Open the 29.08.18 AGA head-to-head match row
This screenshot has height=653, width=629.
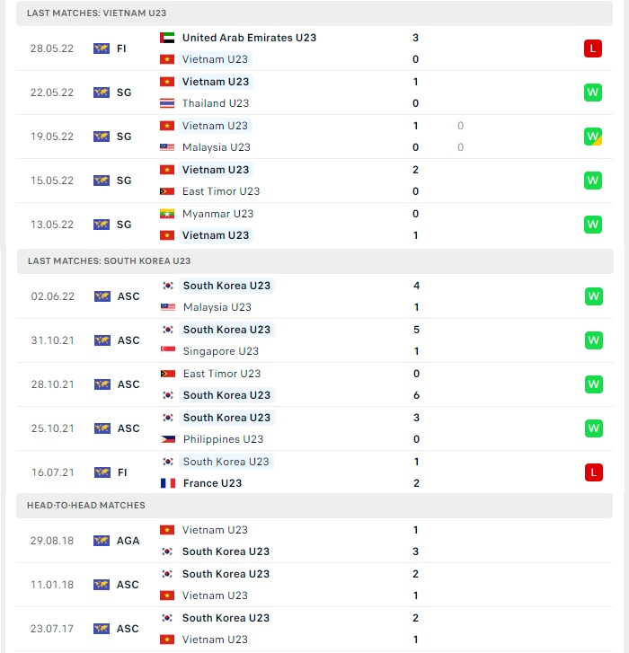314,541
